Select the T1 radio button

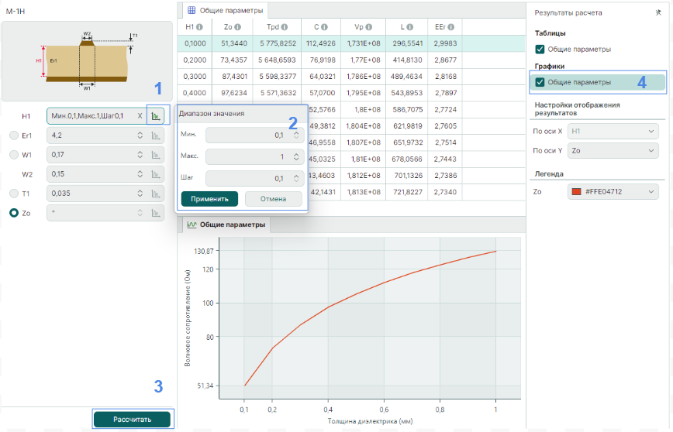[x=14, y=194]
